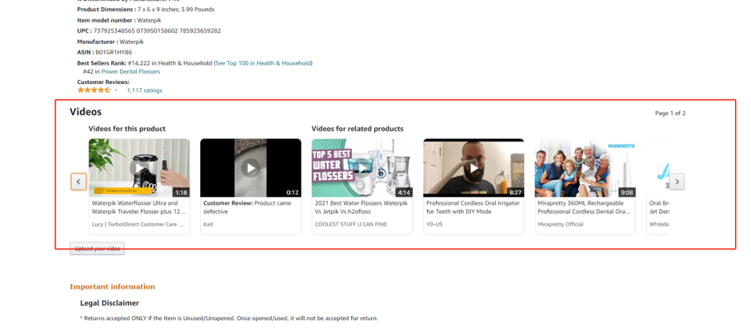This screenshot has width=751, height=332.
Task: Show next videos with right carousel arrow
Action: [677, 182]
